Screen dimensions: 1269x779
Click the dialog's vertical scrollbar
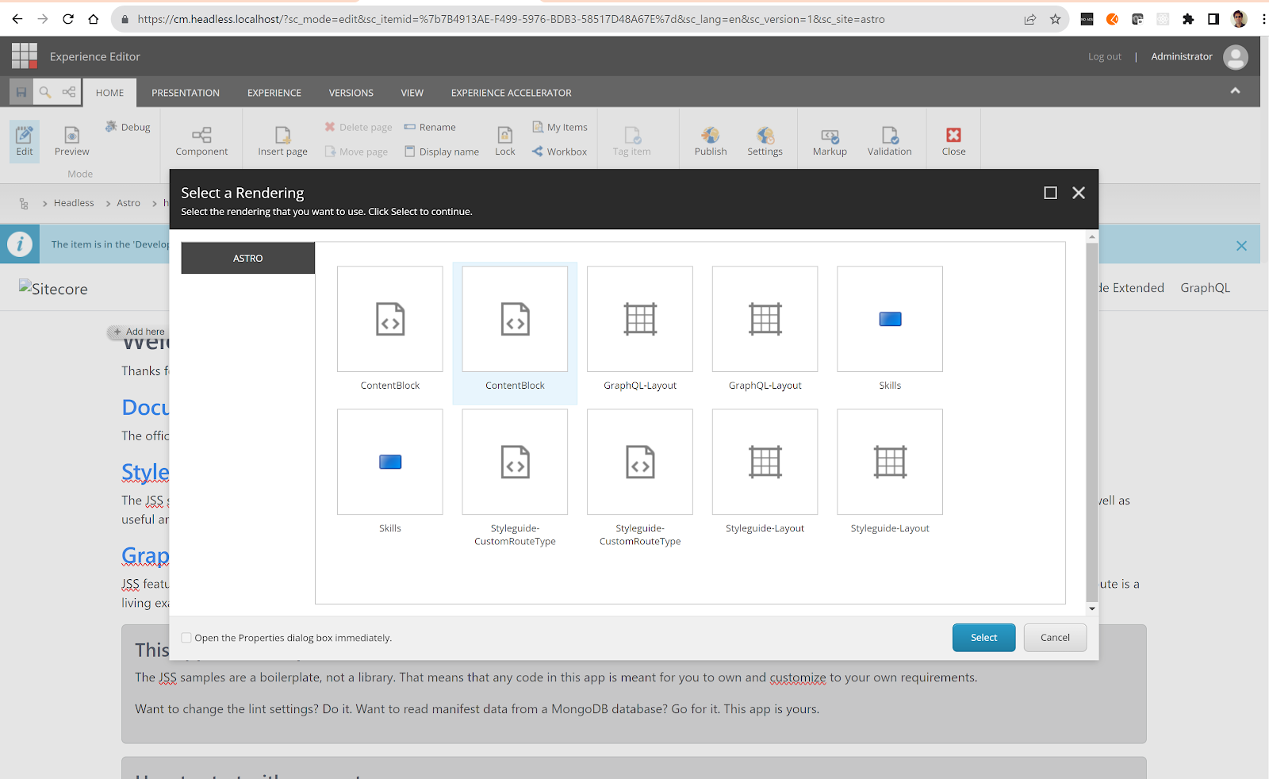(x=1092, y=422)
